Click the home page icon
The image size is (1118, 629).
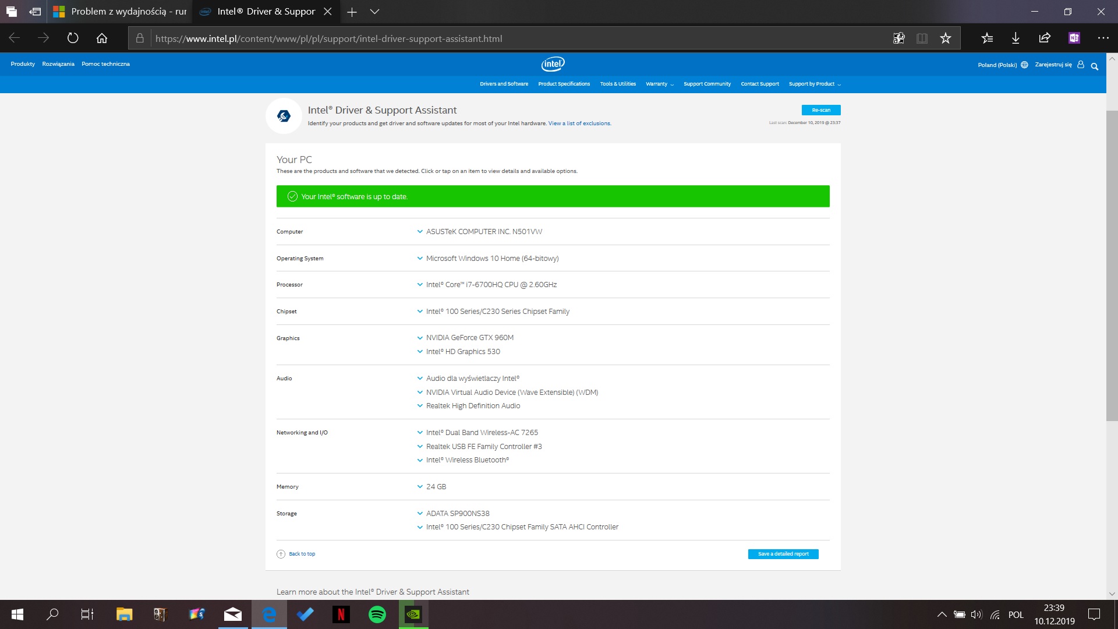click(102, 38)
